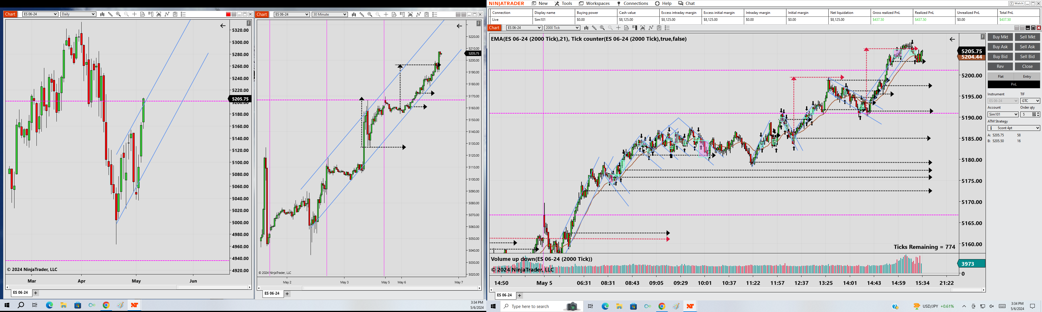1042x312 pixels.
Task: Toggle the F fixed-scale button in the 30 Minute chart
Action: coord(478,23)
